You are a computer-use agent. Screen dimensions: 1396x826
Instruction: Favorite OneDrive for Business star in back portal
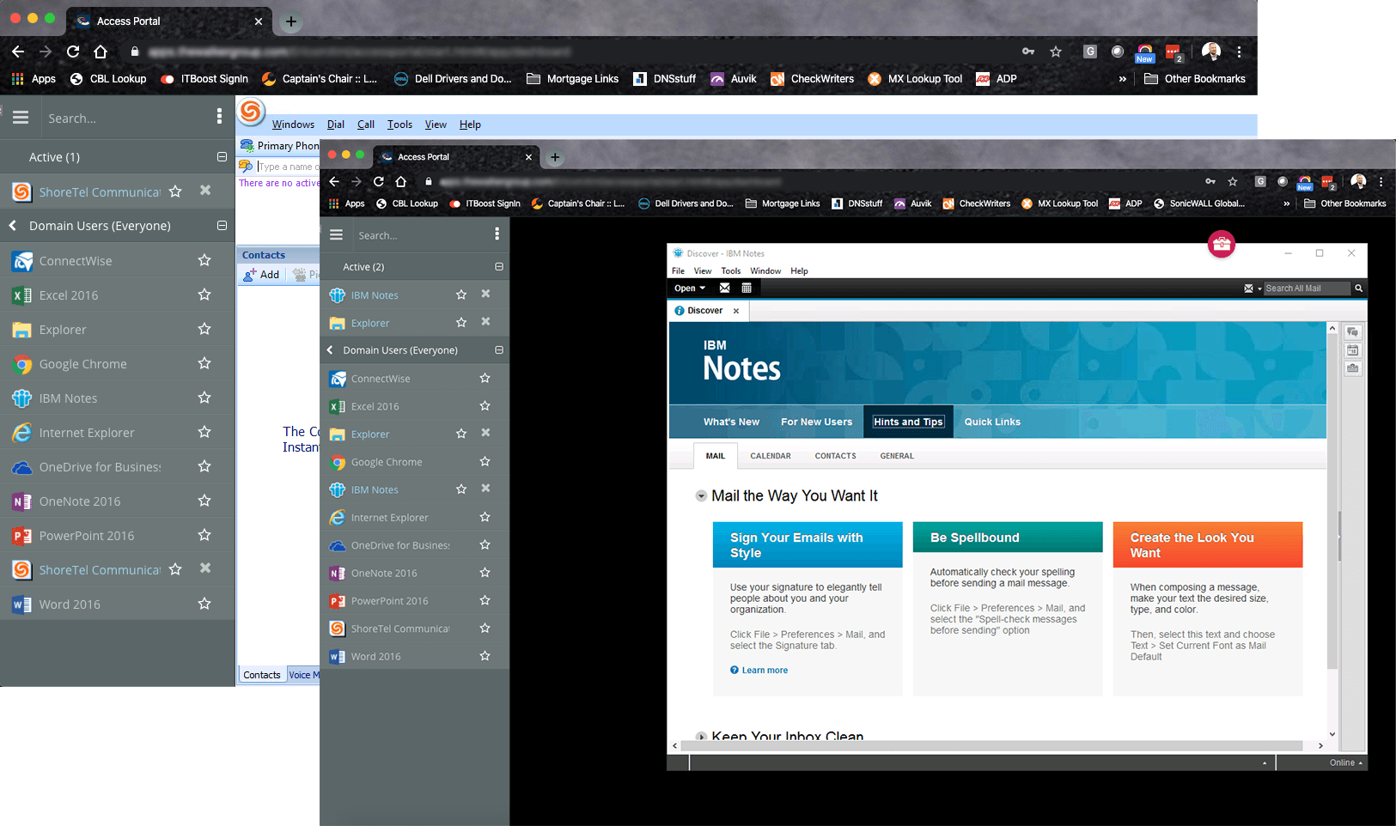pyautogui.click(x=204, y=466)
